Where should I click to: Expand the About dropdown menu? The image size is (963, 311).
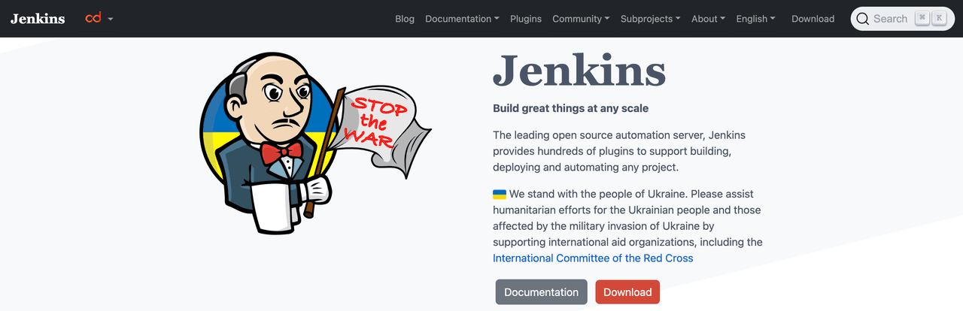pos(708,19)
